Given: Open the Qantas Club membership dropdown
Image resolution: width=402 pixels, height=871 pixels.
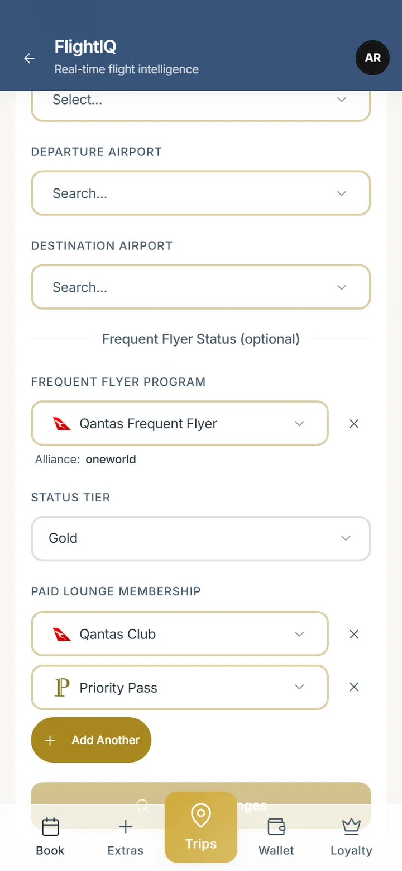Looking at the screenshot, I should point(180,634).
